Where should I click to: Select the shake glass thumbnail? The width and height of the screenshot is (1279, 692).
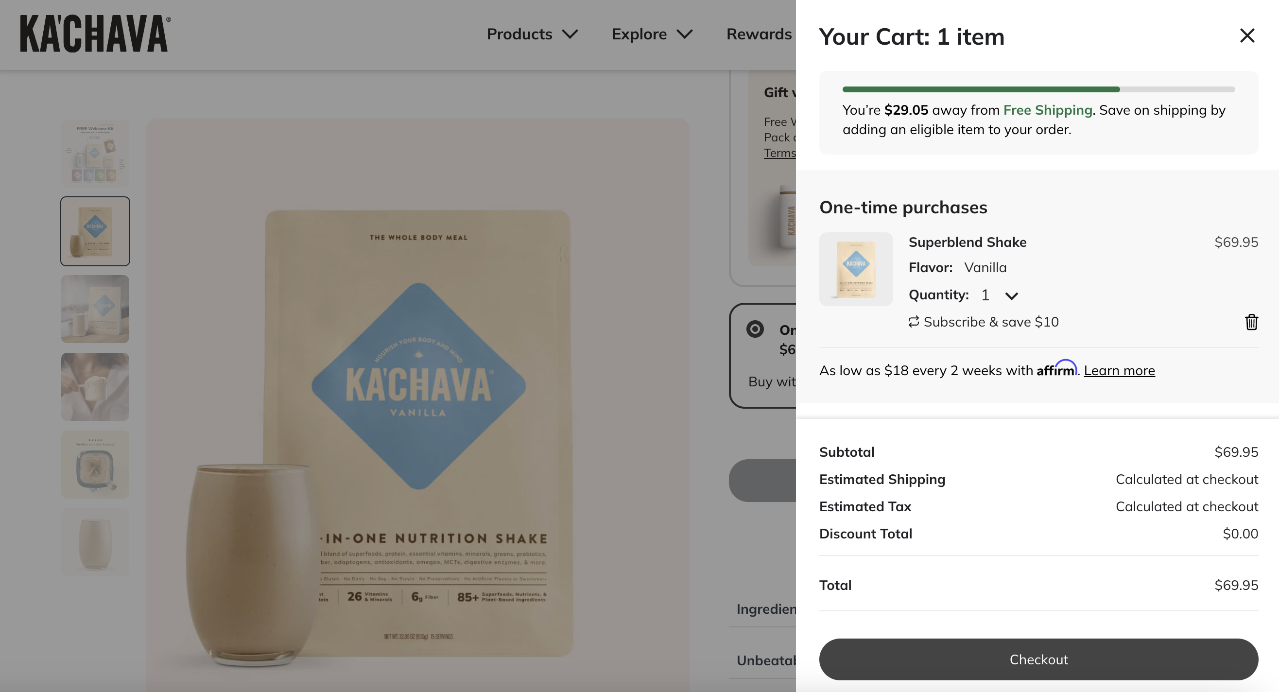95,543
